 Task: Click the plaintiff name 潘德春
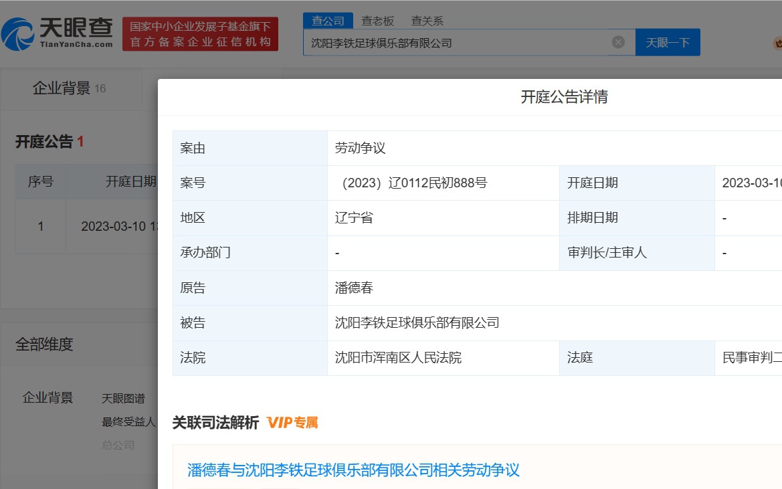[354, 288]
